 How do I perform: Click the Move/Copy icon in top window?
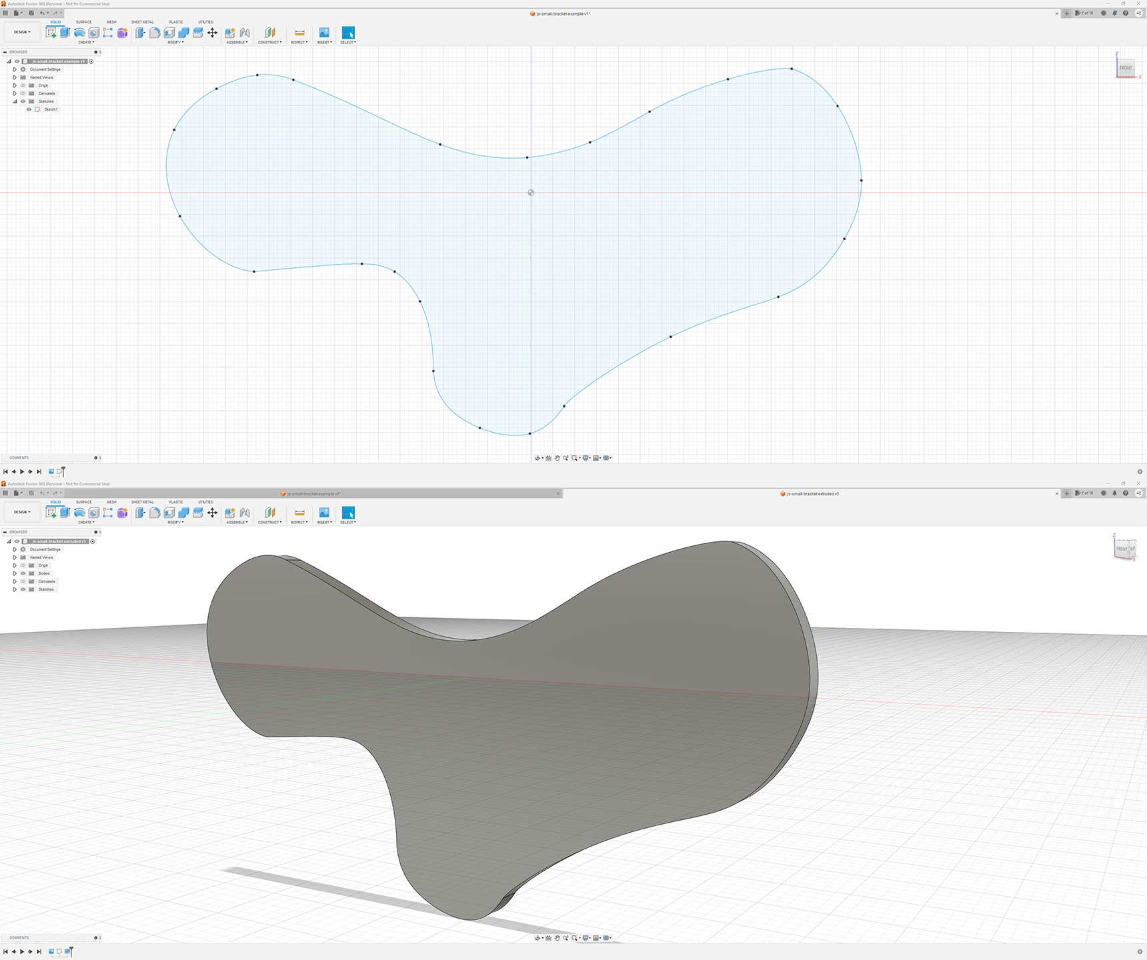point(212,33)
